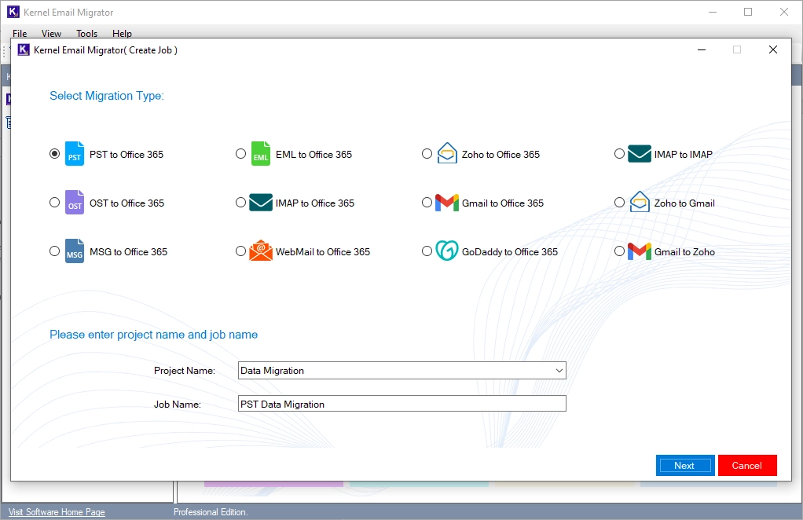
Task: Open the Tools menu
Action: (x=86, y=33)
